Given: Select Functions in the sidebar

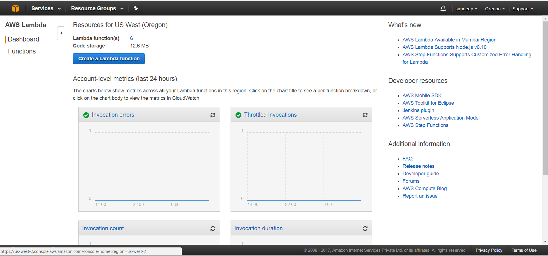Looking at the screenshot, I should point(22,51).
